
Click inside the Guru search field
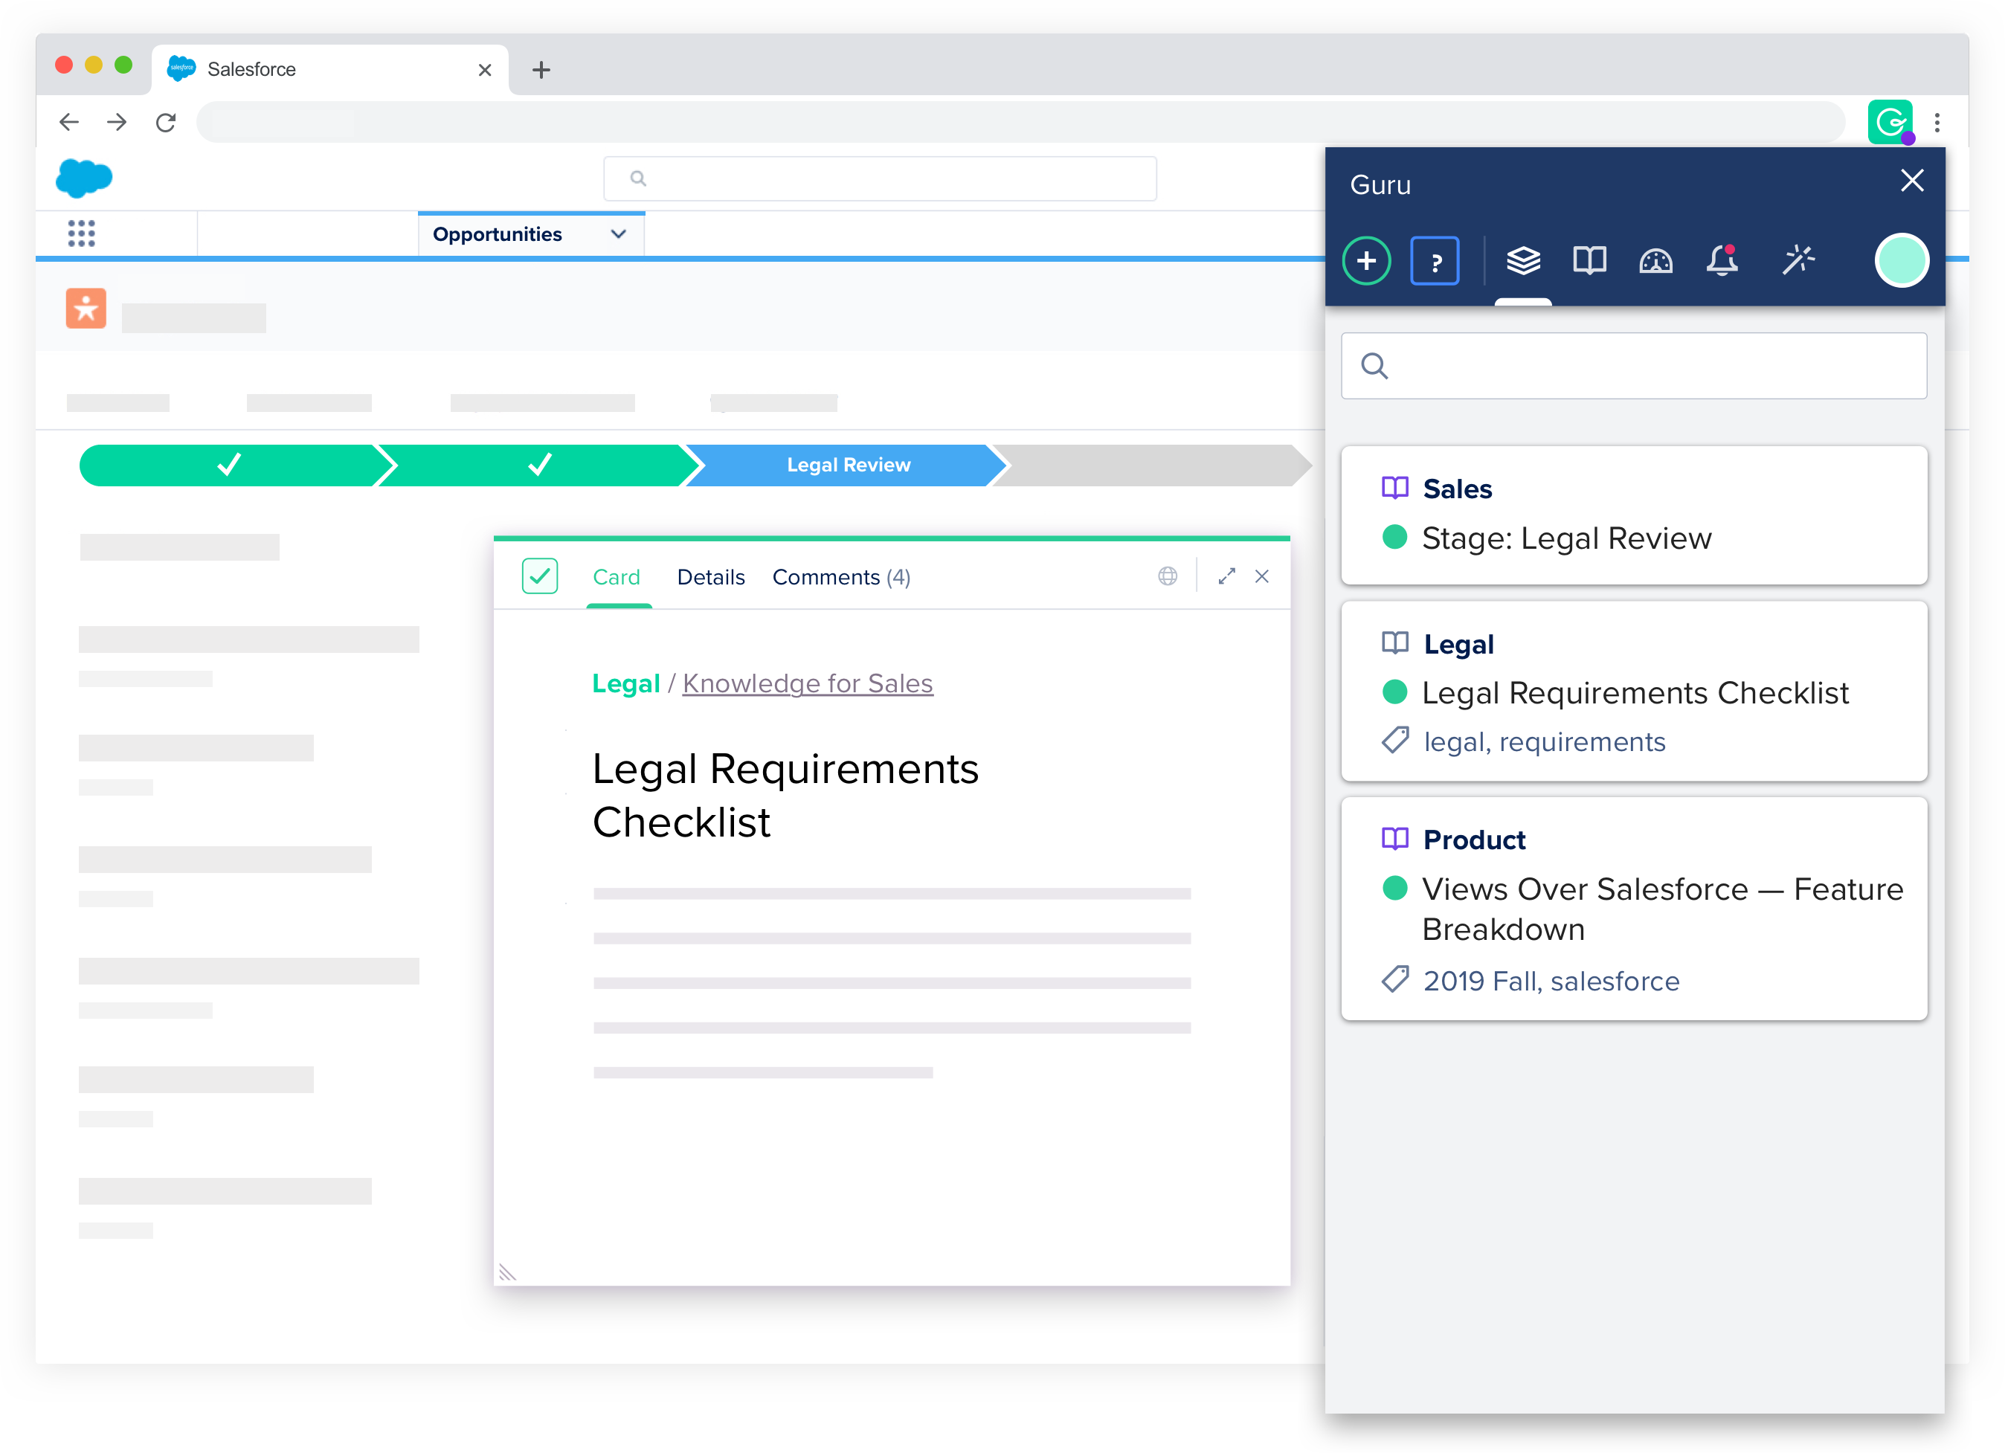(1633, 365)
